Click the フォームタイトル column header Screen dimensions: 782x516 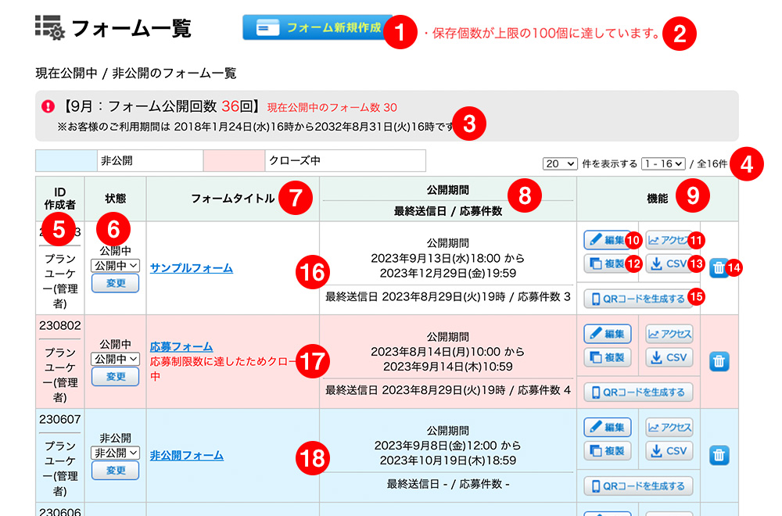tap(232, 199)
